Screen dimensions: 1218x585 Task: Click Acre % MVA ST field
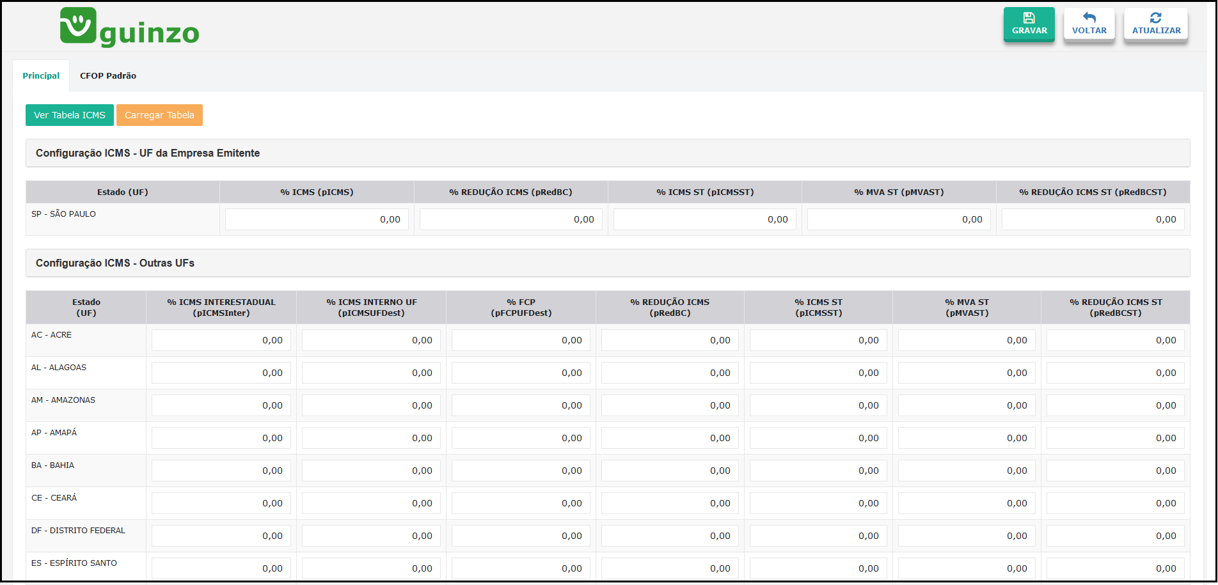click(967, 340)
